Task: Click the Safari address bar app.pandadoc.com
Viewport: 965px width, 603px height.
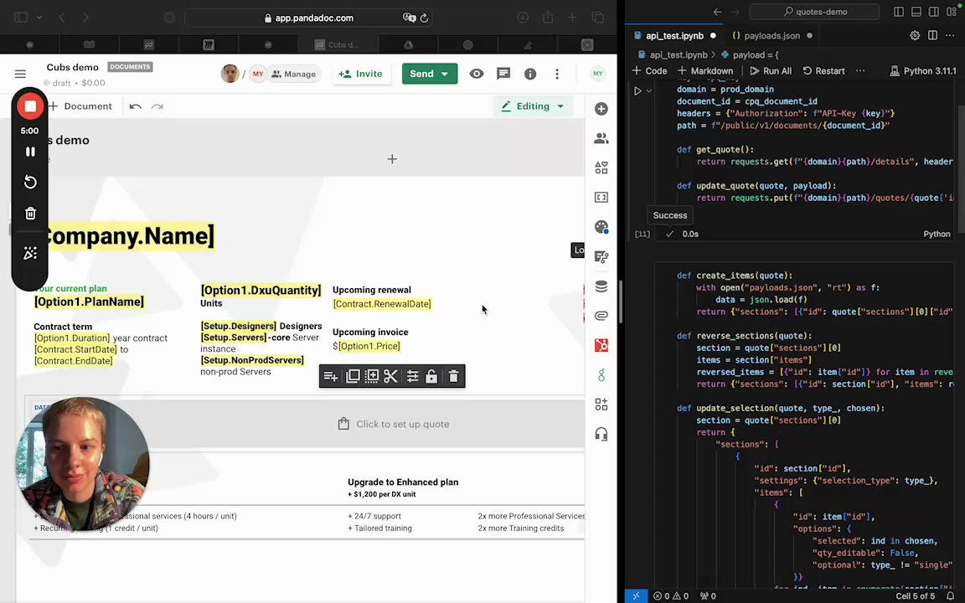Action: click(x=308, y=18)
